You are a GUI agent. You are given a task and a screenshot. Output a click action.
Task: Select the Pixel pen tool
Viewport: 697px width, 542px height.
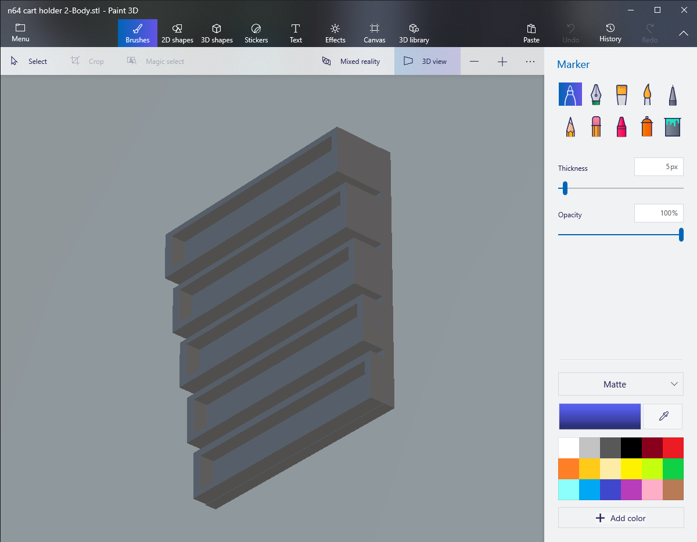point(672,94)
